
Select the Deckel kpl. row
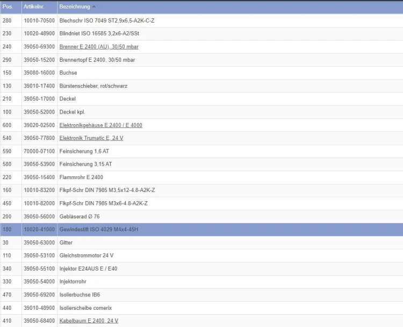[x=201, y=112]
